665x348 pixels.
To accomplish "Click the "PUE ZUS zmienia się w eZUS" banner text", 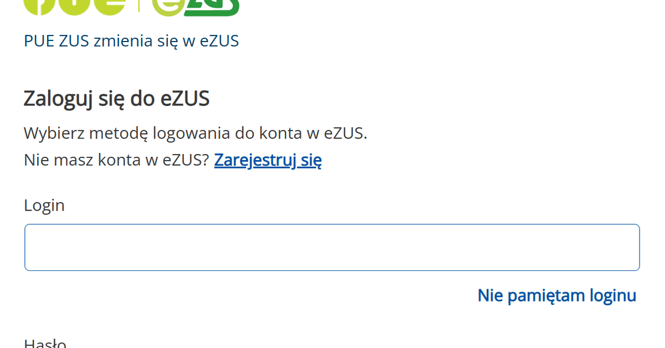I will coord(131,40).
